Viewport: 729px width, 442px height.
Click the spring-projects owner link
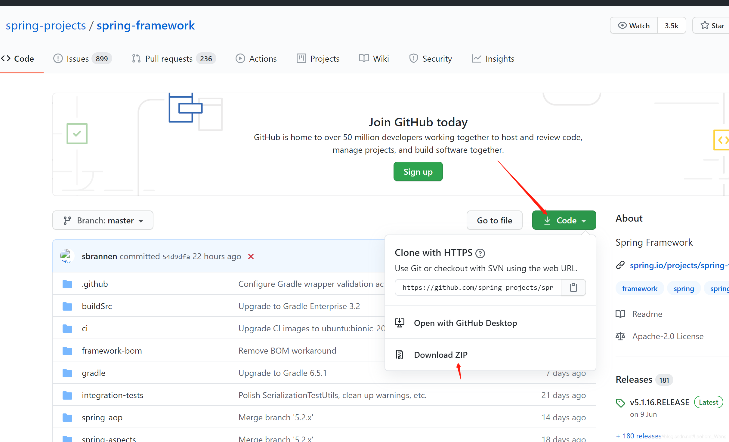[x=46, y=26]
